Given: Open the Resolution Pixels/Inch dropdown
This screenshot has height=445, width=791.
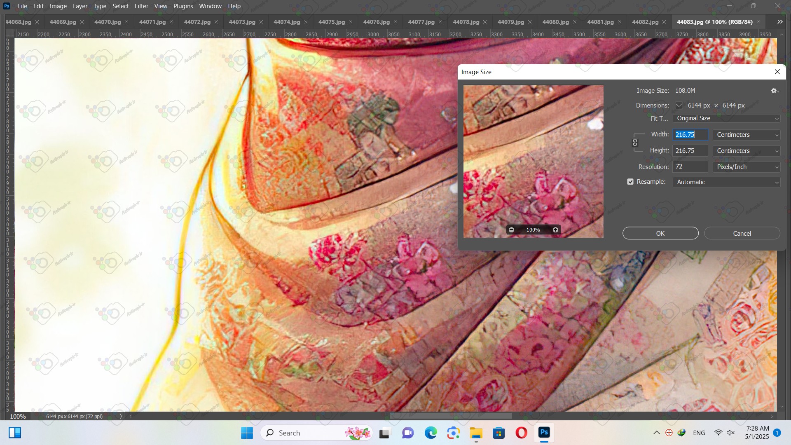Looking at the screenshot, I should pyautogui.click(x=747, y=167).
